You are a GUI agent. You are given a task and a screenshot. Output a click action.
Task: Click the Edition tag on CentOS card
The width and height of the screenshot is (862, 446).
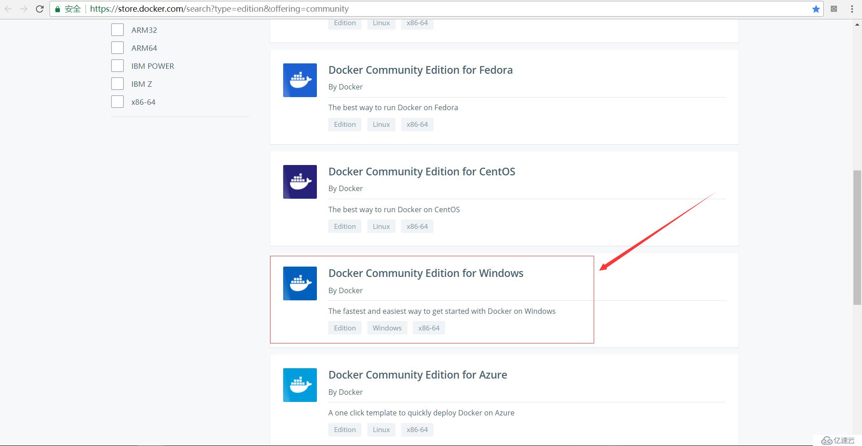(345, 226)
